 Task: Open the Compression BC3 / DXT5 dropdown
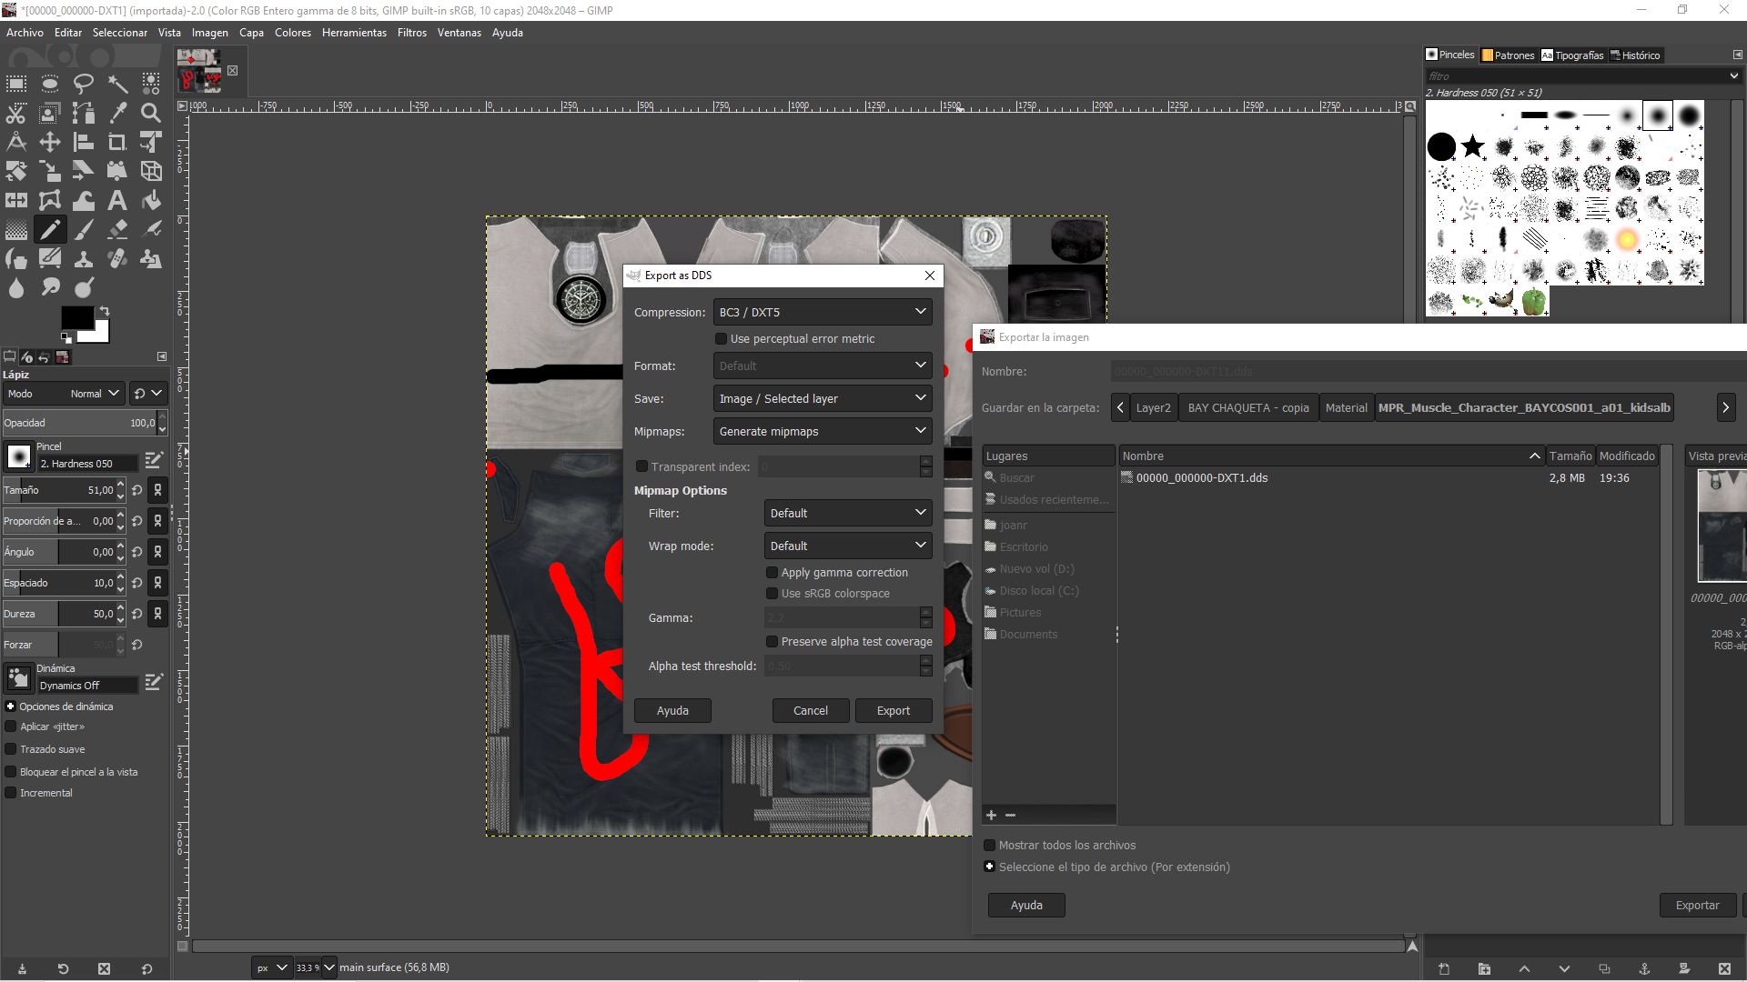point(822,312)
